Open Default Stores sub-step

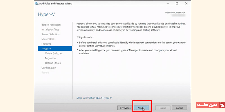[53, 63]
